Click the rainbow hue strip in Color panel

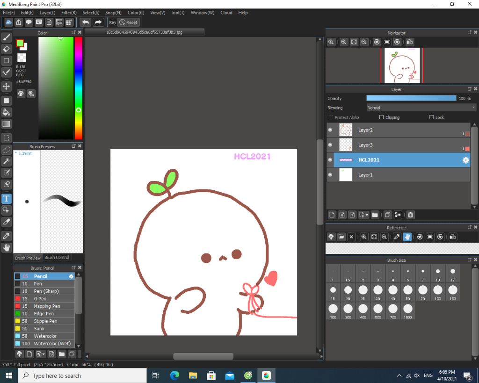[x=79, y=88]
